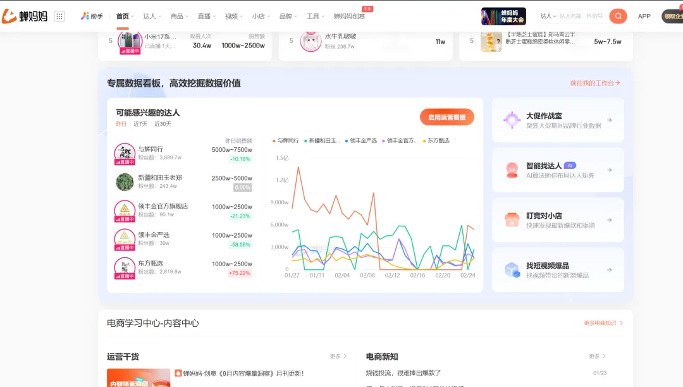Image resolution: width=683 pixels, height=387 pixels.
Task: Expand the 直播 menu
Action: click(x=206, y=16)
